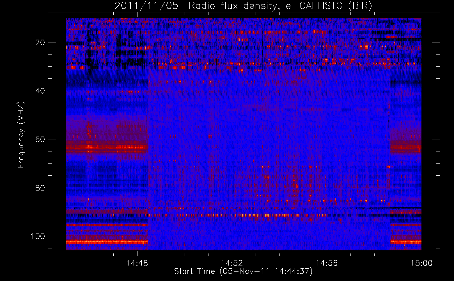
Task: Click the "Frequency (MHZ)" axis label
Action: (21, 135)
